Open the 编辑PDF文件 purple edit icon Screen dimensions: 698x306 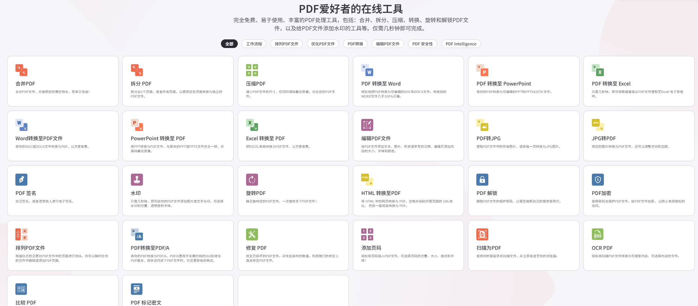[367, 125]
